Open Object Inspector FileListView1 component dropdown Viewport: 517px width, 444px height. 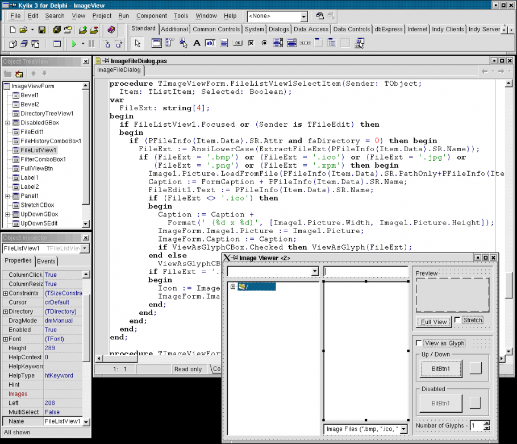tap(85, 248)
